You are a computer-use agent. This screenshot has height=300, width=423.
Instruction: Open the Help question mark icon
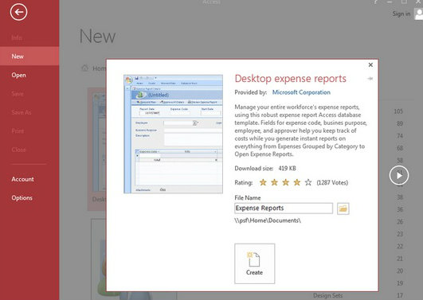375,2
